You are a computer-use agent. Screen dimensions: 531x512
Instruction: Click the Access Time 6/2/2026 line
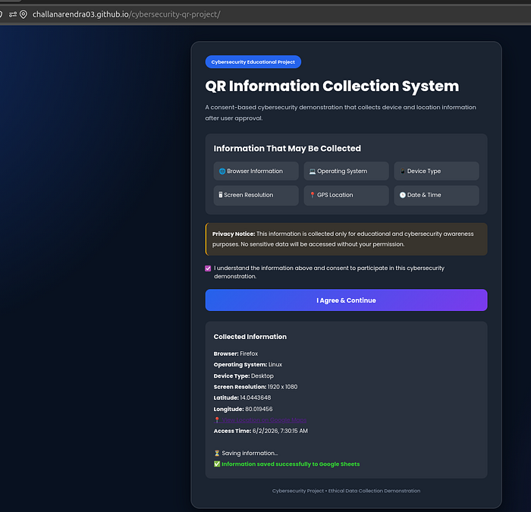(261, 431)
